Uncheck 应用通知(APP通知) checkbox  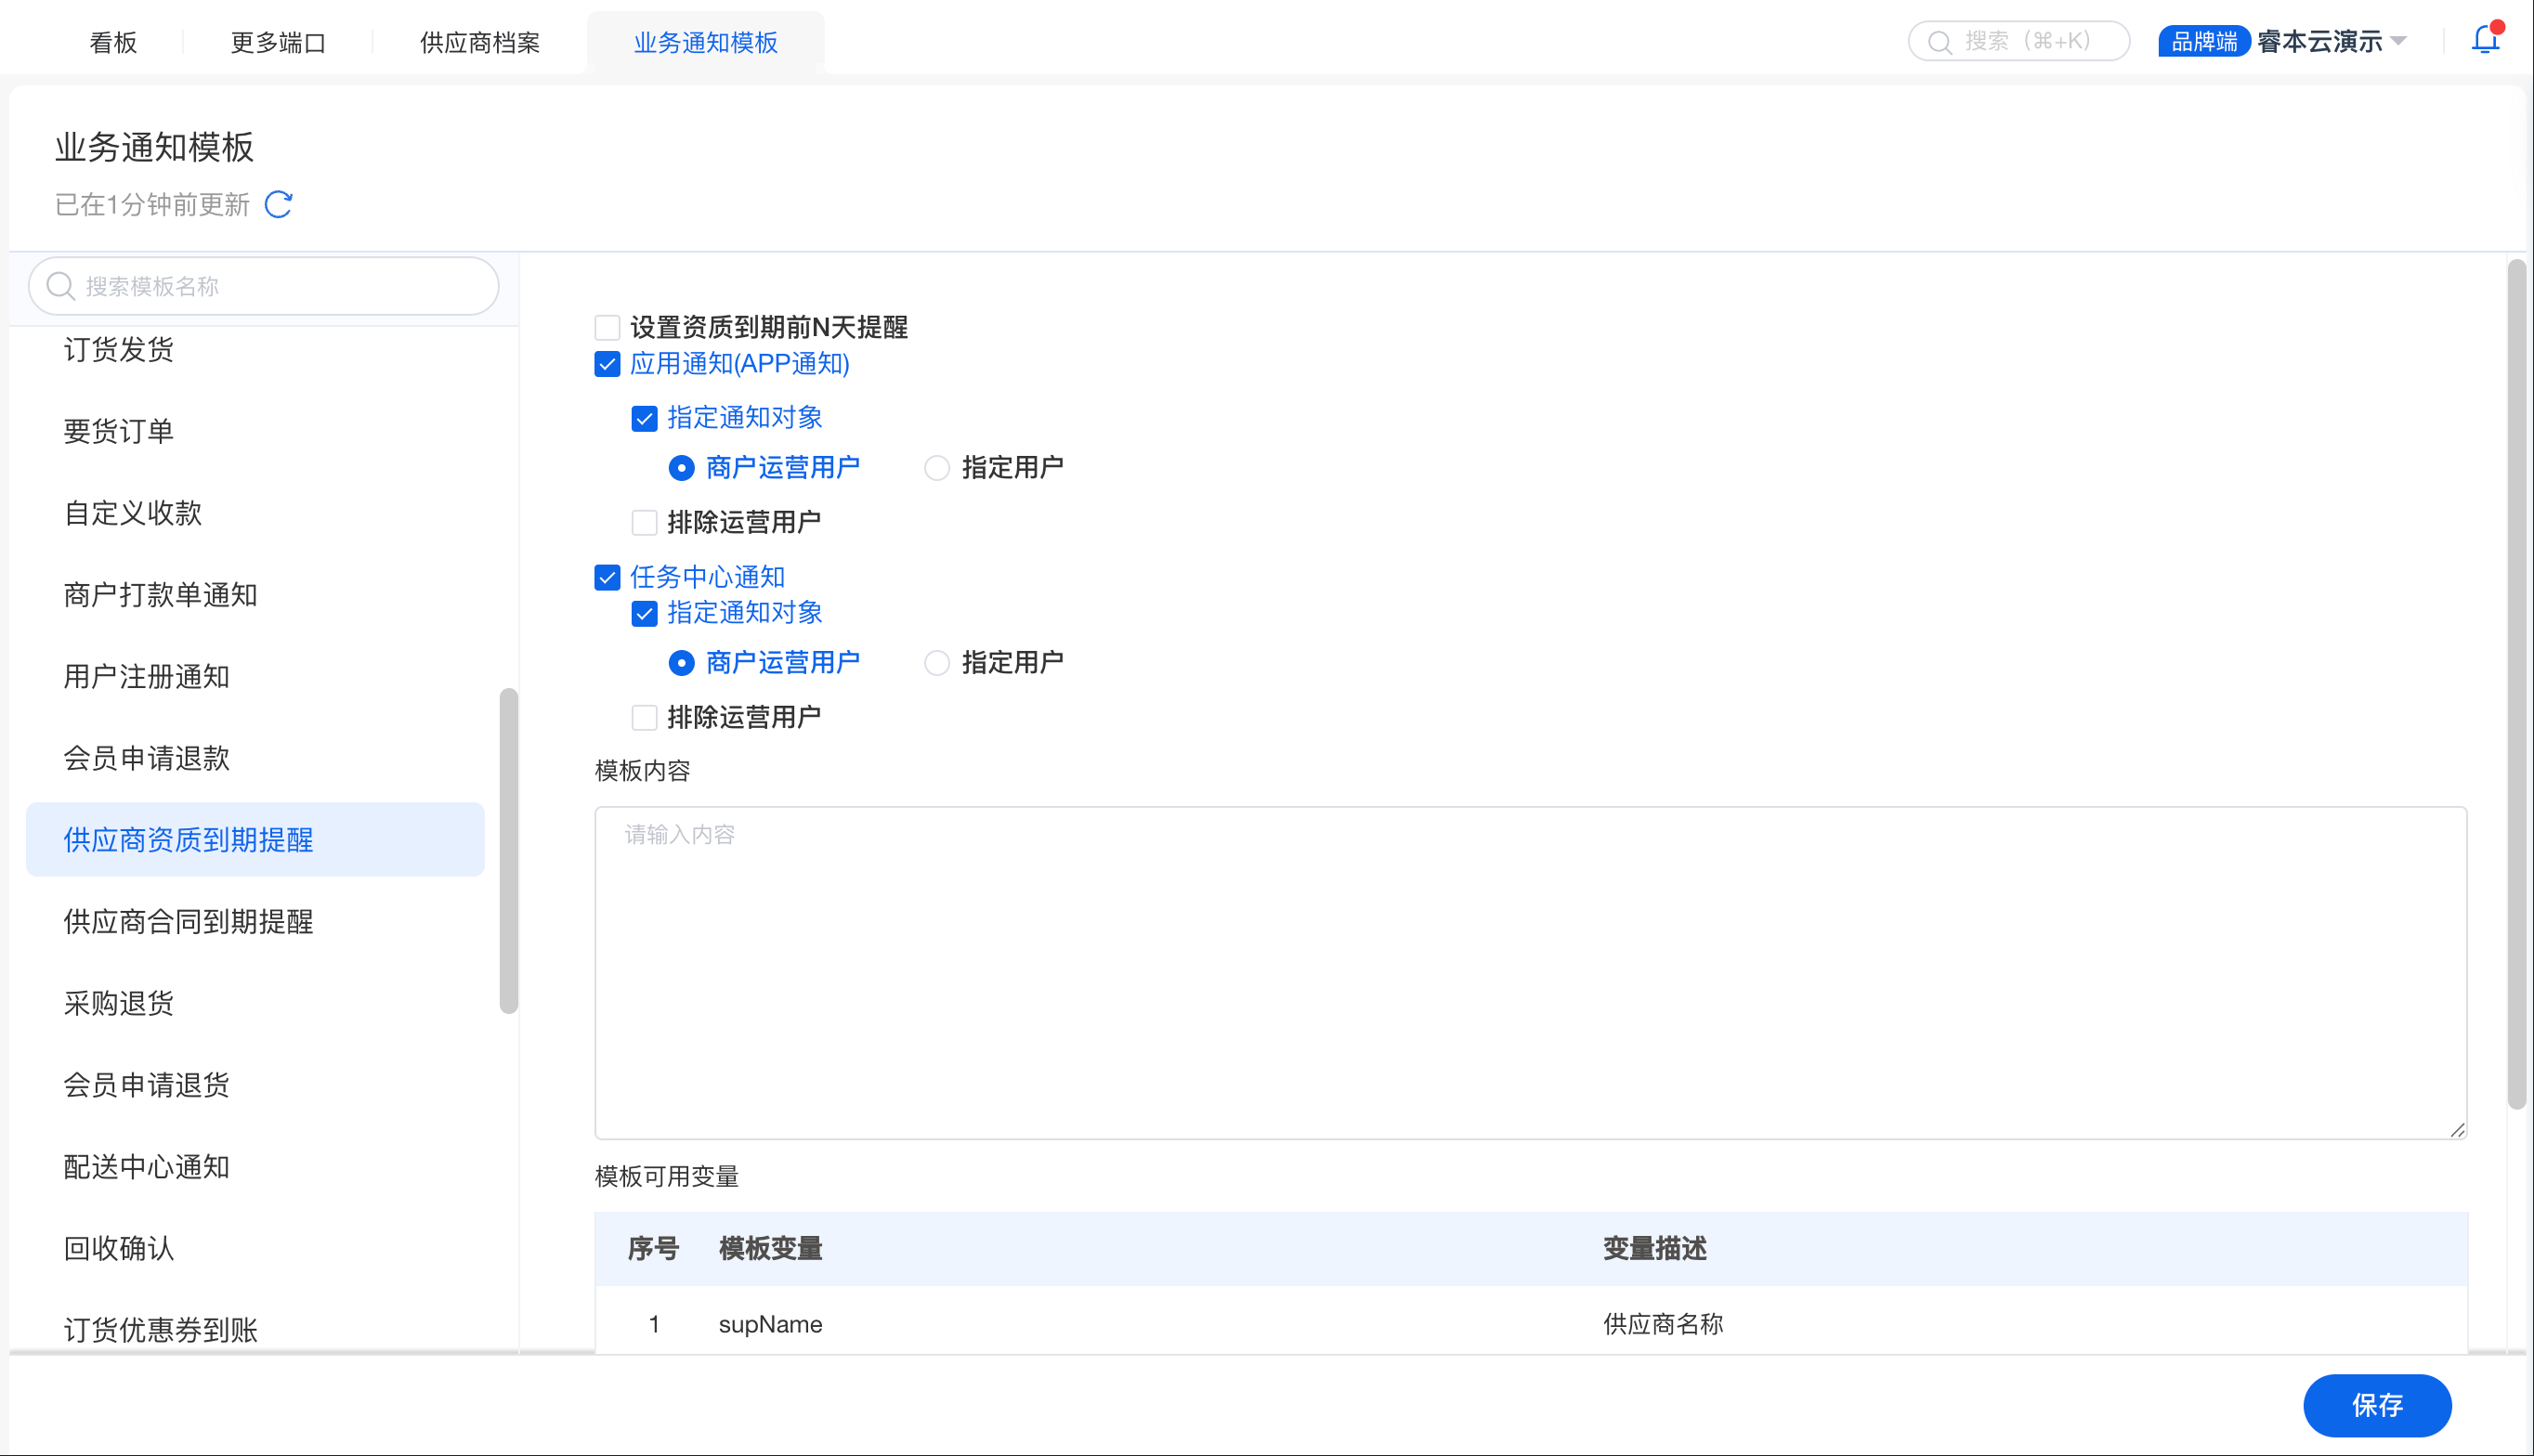pyautogui.click(x=607, y=364)
